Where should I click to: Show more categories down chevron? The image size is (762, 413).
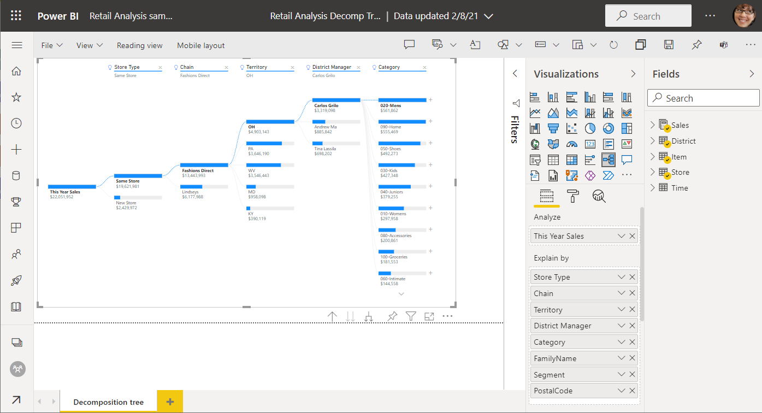(x=401, y=294)
